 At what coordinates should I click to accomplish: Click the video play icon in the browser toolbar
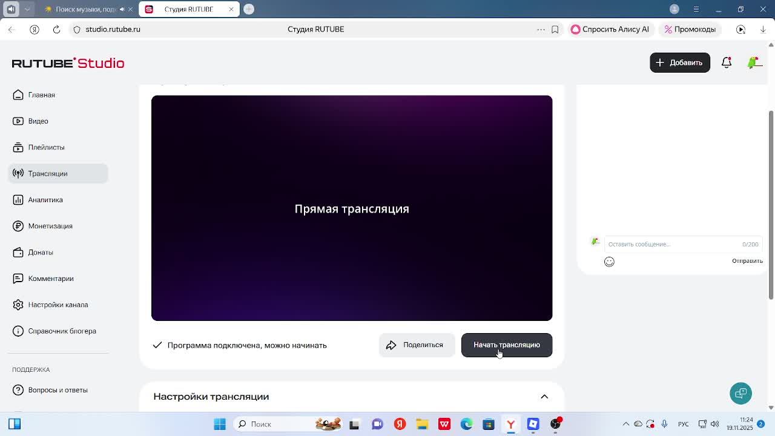tap(740, 29)
